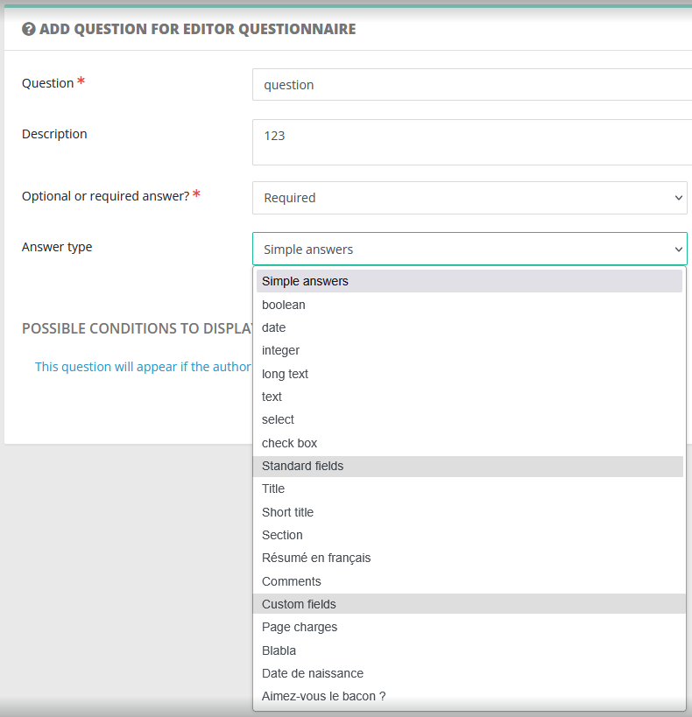
Task: Select check box from the list
Action: pos(290,443)
